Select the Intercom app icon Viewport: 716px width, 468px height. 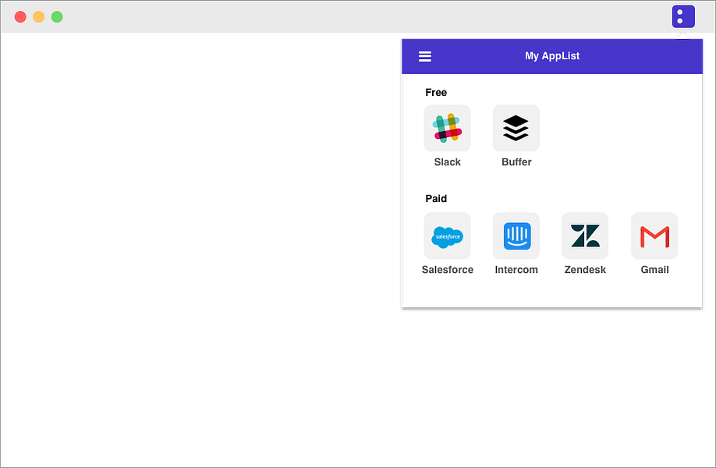click(516, 236)
